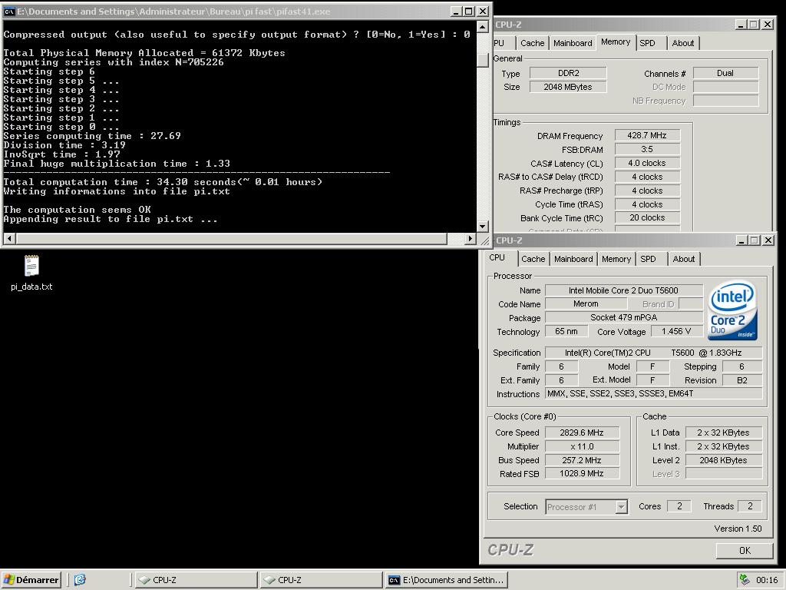Click the taskbar clock showing 00:16
The width and height of the screenshot is (786, 590).
point(767,580)
